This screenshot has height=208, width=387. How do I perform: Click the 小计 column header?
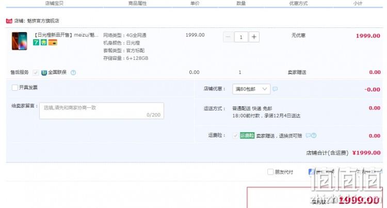[x=358, y=3]
